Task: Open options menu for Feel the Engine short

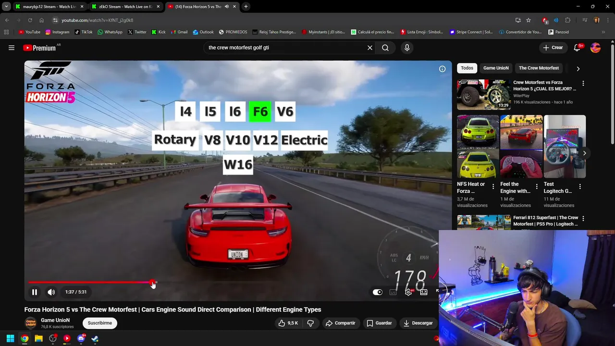Action: pyautogui.click(x=536, y=186)
